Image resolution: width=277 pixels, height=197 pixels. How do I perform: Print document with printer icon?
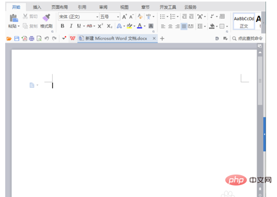(32, 38)
